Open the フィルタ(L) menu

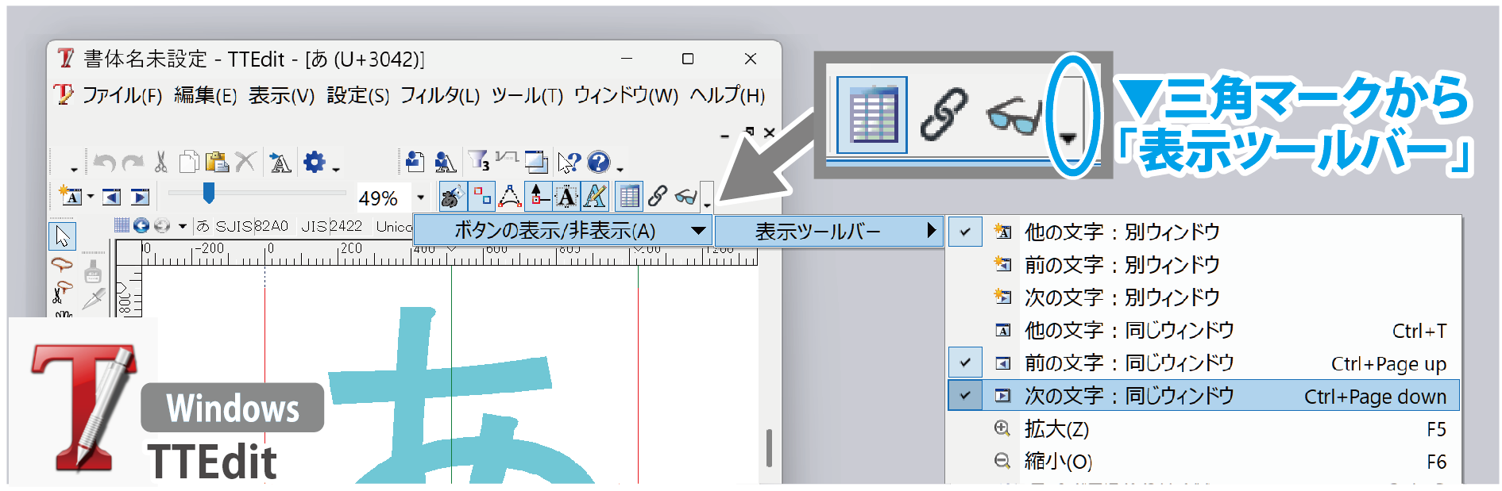pyautogui.click(x=440, y=96)
